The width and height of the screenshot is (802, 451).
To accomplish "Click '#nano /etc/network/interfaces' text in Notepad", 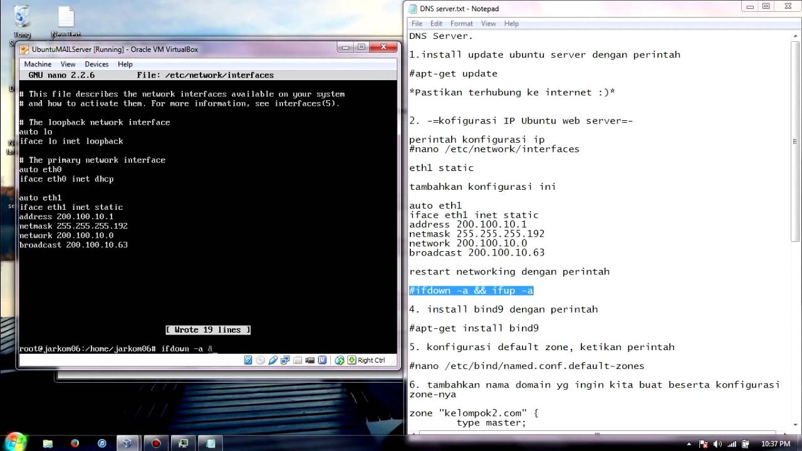I will click(x=494, y=149).
